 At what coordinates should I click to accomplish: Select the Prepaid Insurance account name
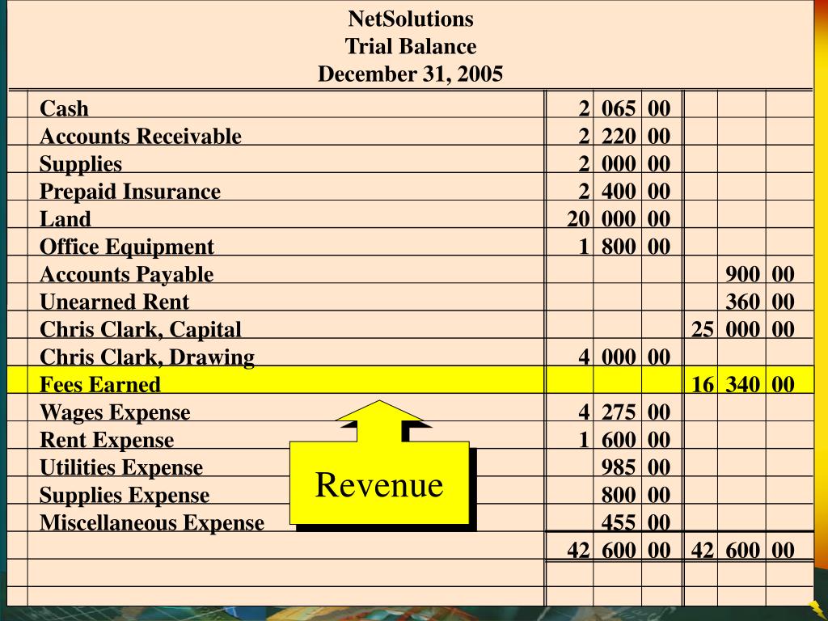pos(130,191)
